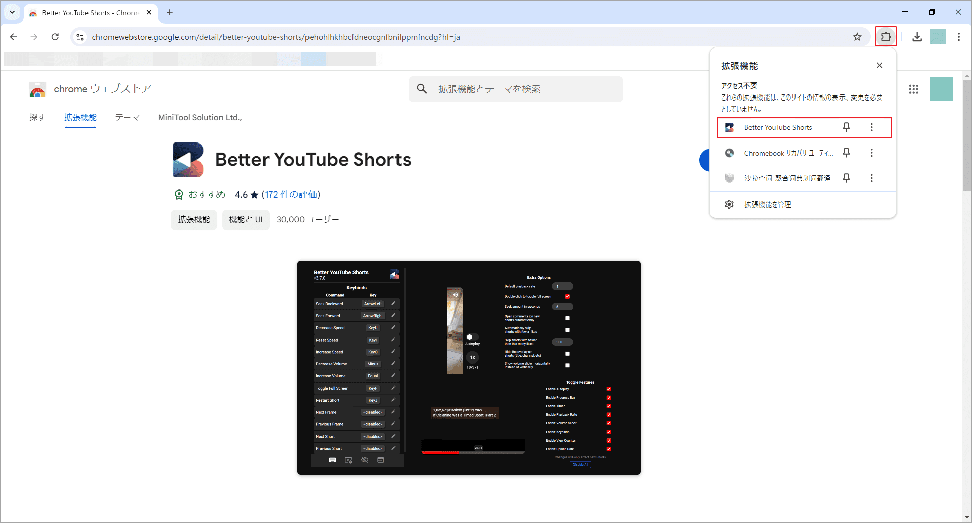This screenshot has width=972, height=523.
Task: Pin the Chromebook リカバリ extension
Action: point(846,153)
